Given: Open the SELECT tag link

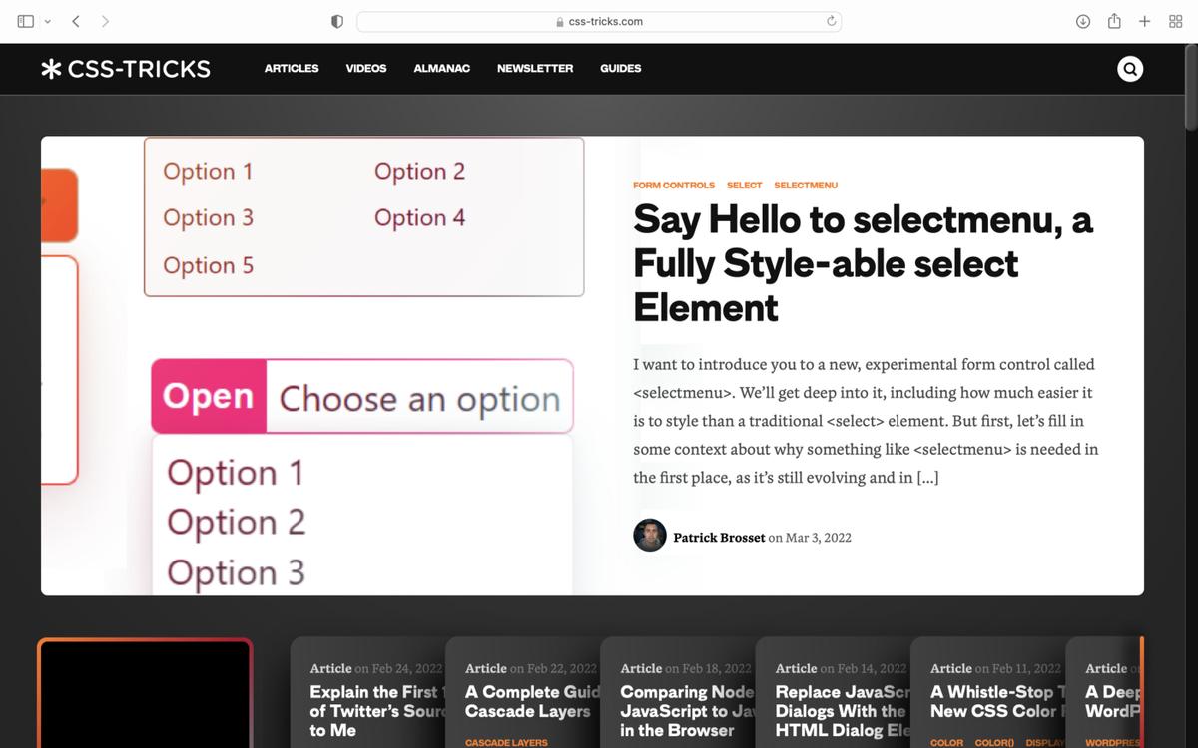Looking at the screenshot, I should tap(745, 186).
